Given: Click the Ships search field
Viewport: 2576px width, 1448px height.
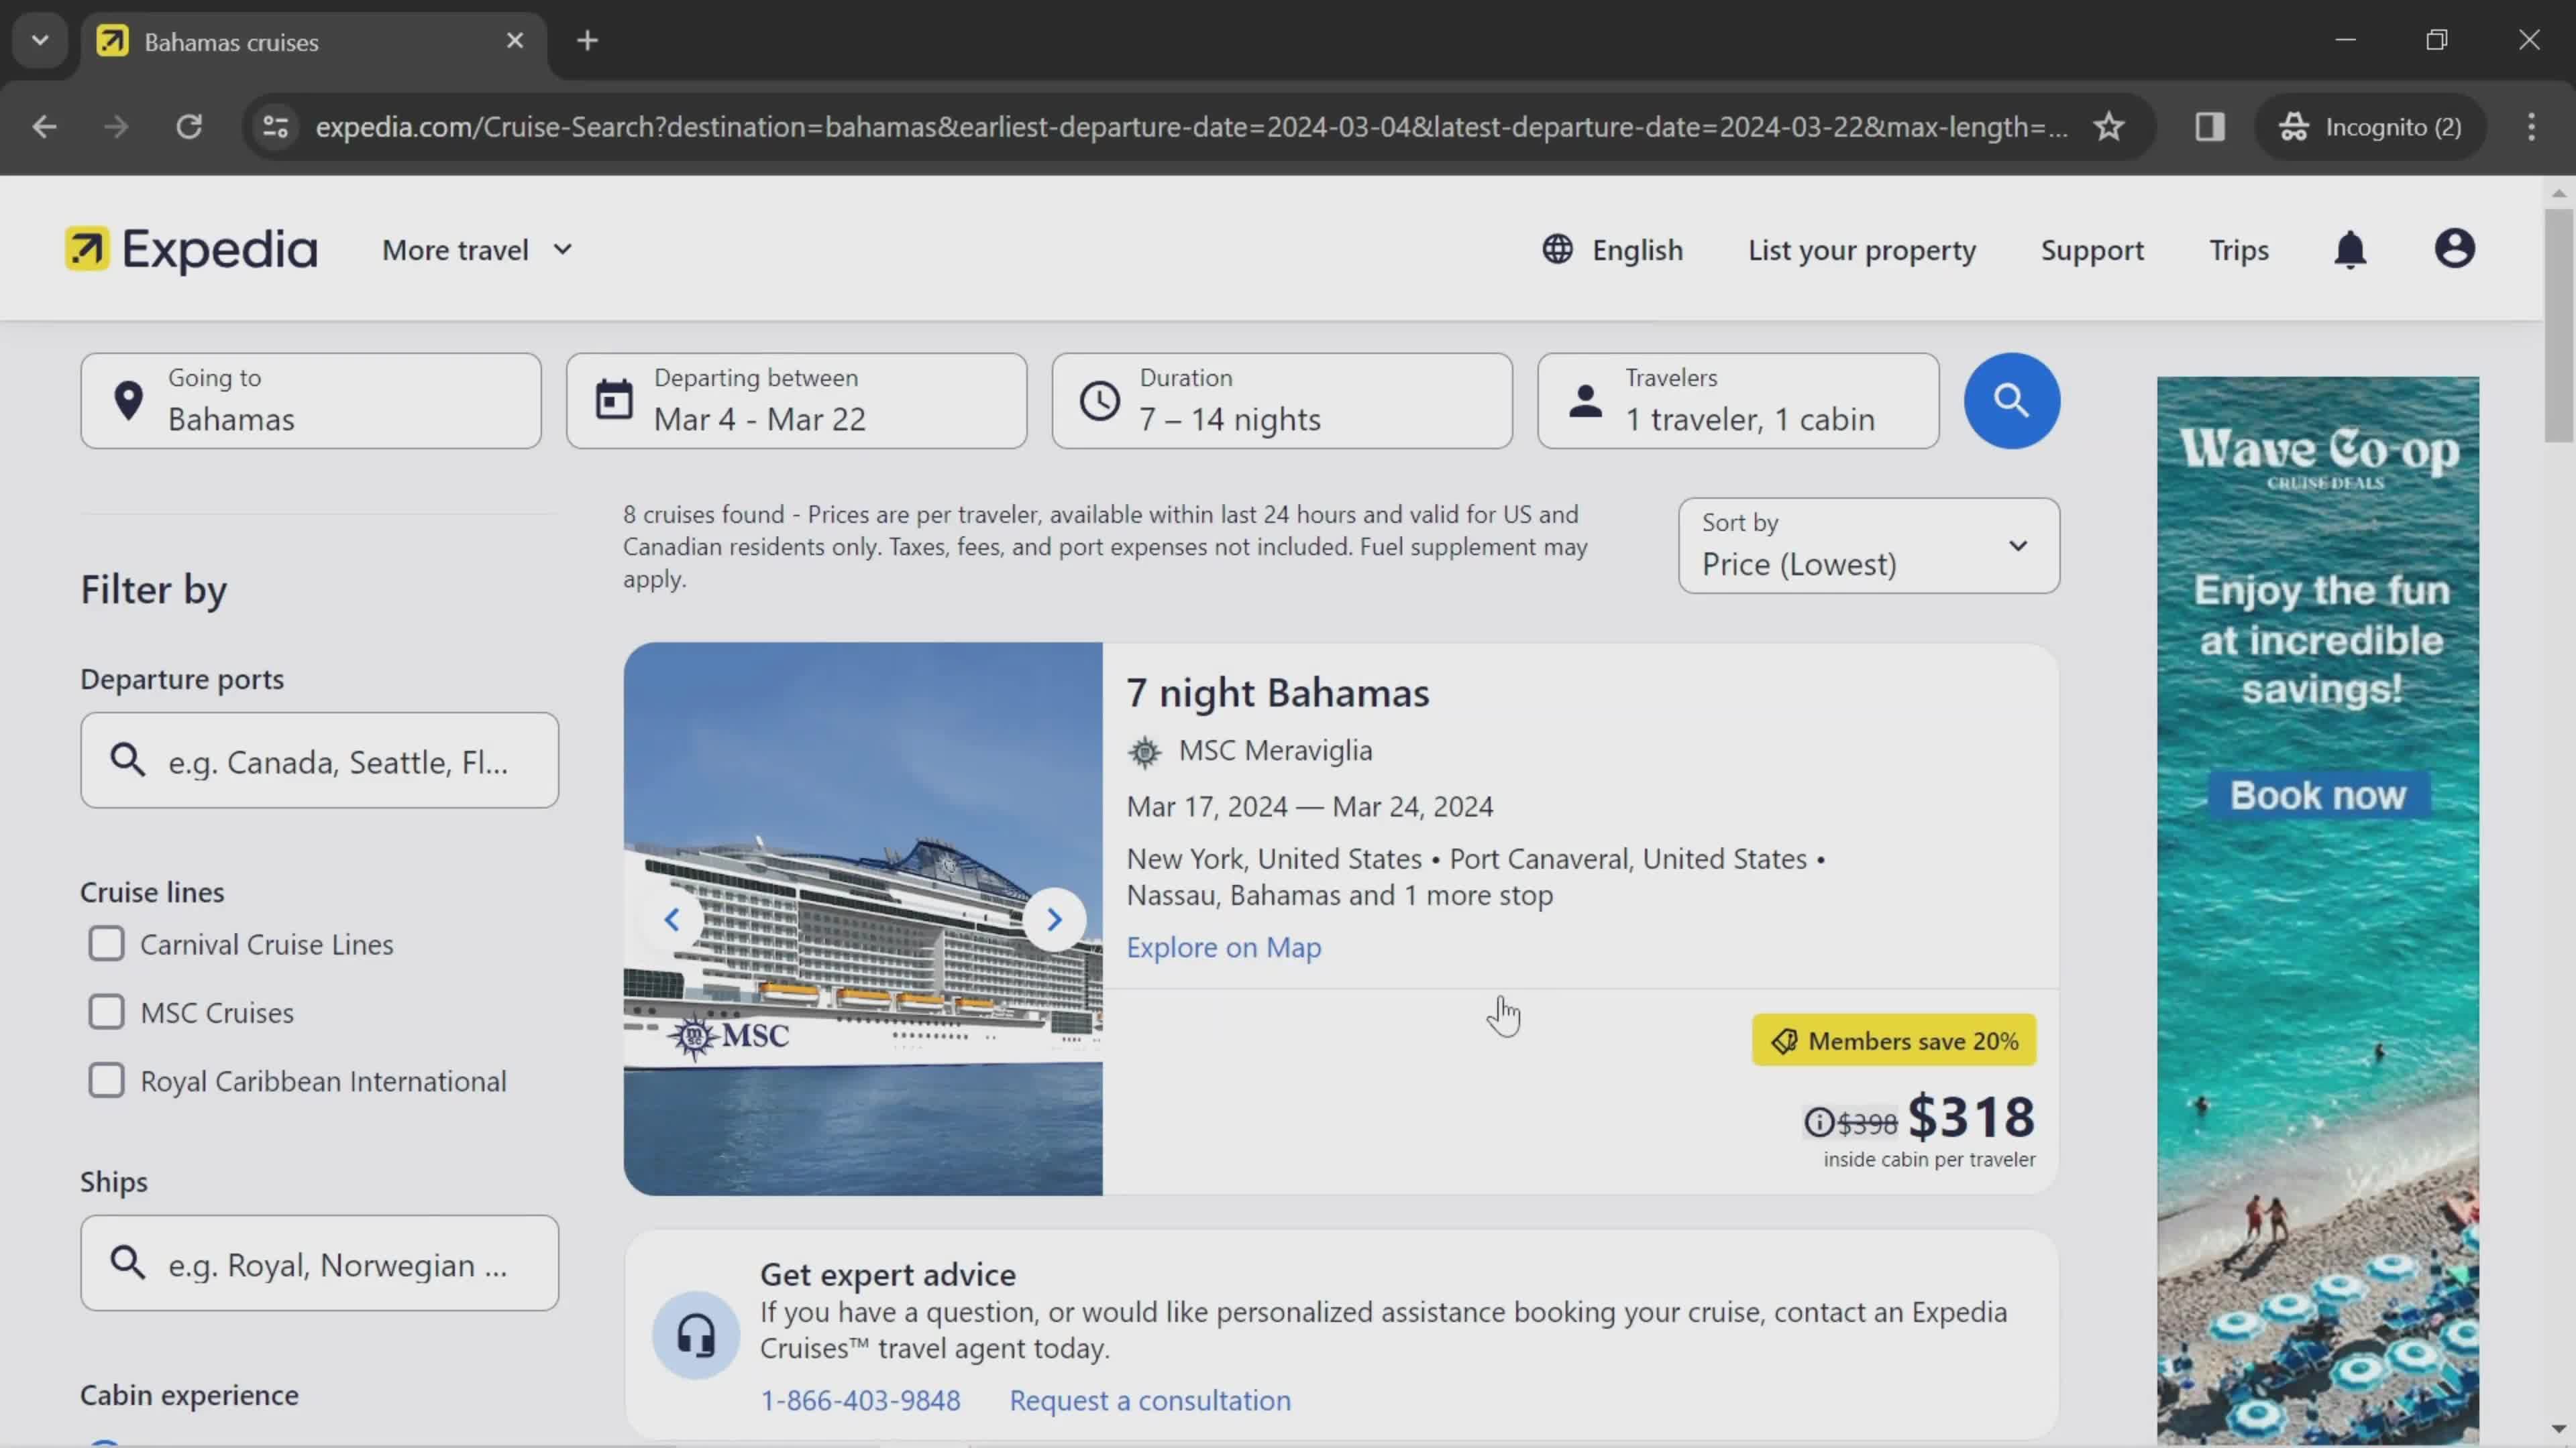Looking at the screenshot, I should (x=320, y=1263).
